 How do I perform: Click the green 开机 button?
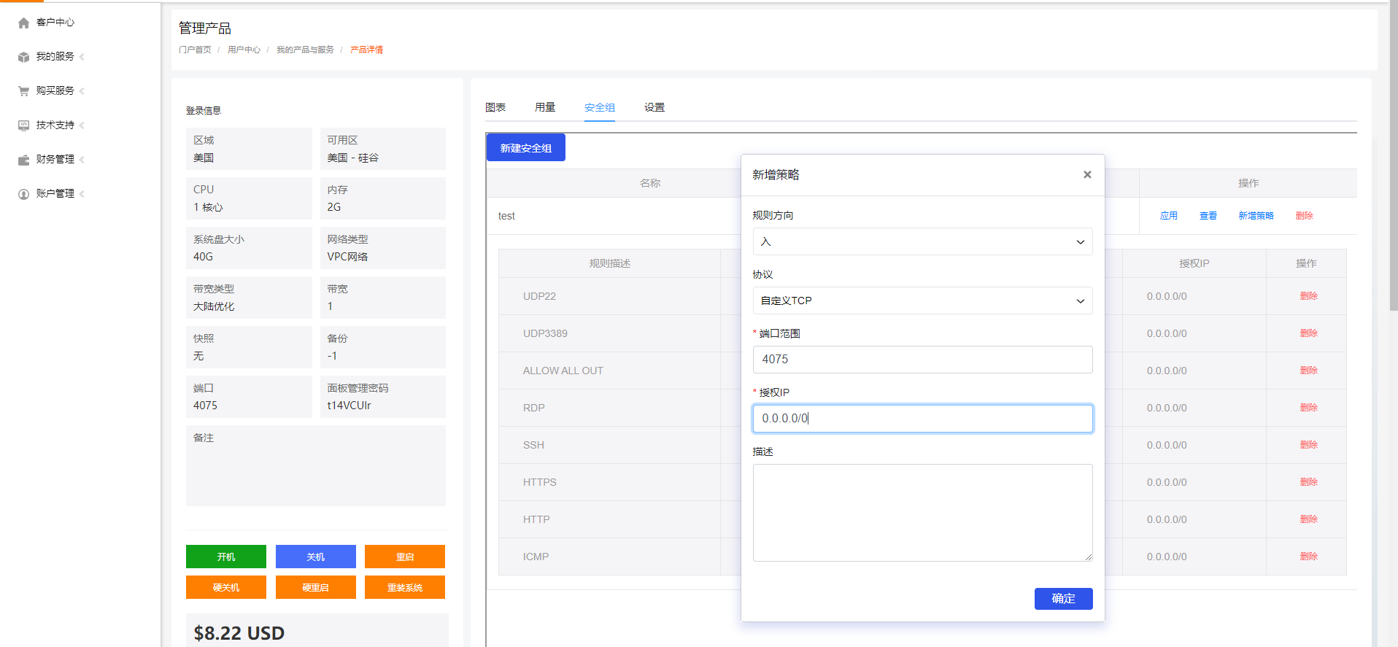tap(226, 557)
